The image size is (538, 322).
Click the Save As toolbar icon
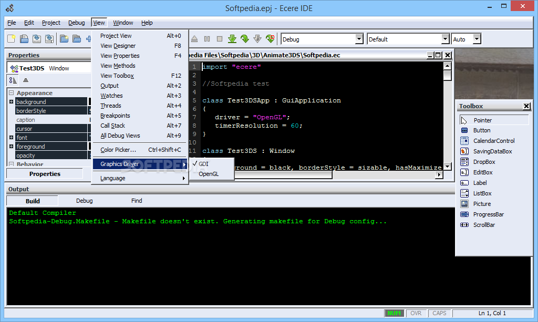[37, 39]
